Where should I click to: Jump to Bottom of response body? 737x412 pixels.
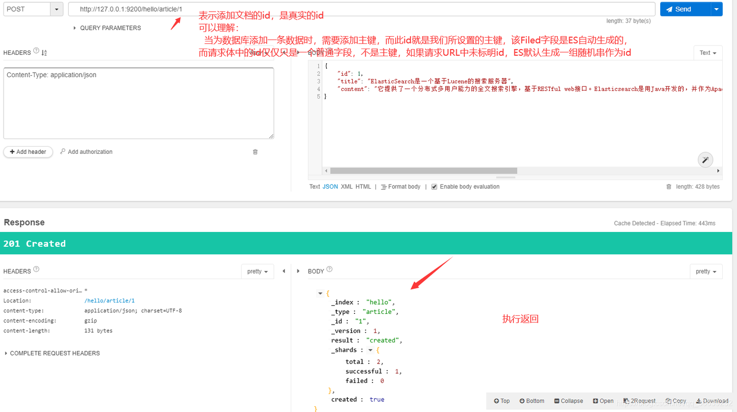[531, 401]
